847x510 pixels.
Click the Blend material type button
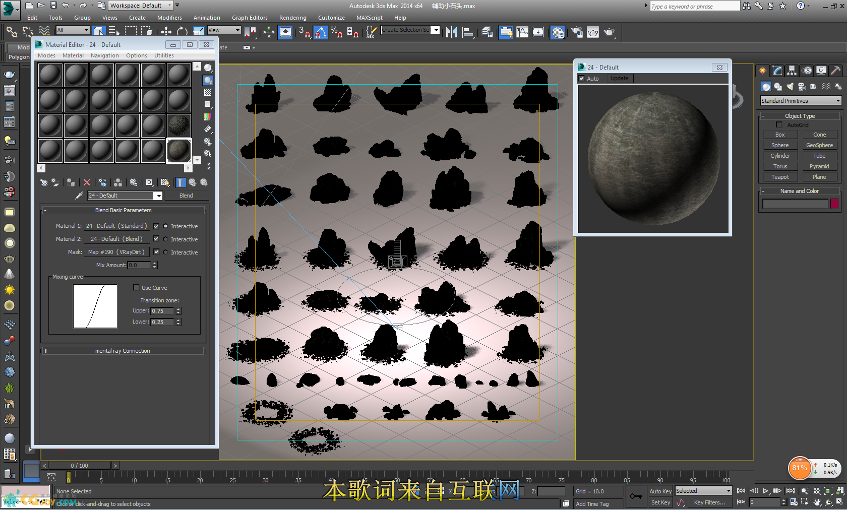pos(186,196)
